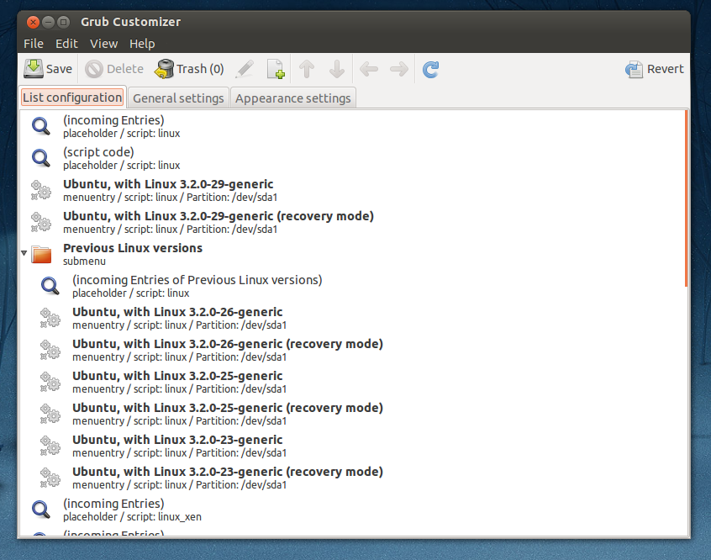This screenshot has height=560, width=711.
Task: Click the greyed-out Delete toolbar button
Action: [114, 69]
